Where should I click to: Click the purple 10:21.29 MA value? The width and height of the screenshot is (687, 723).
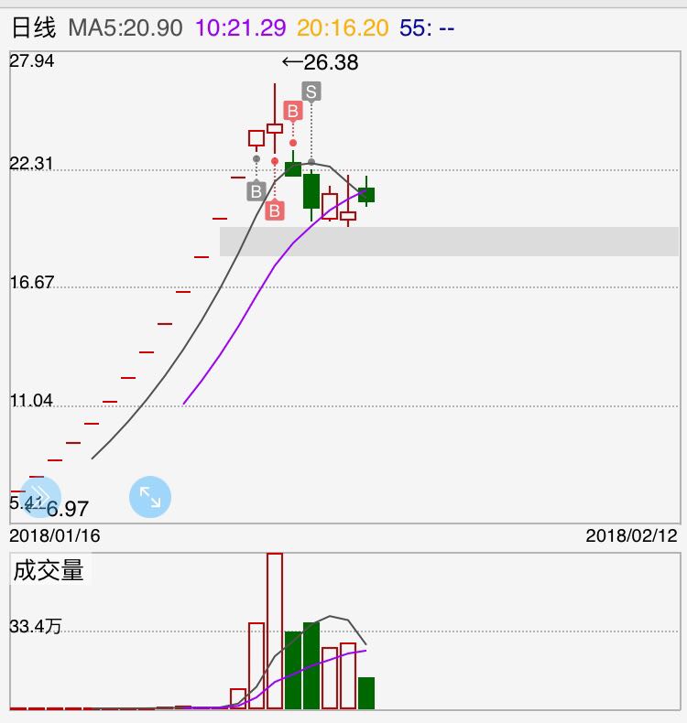click(240, 27)
